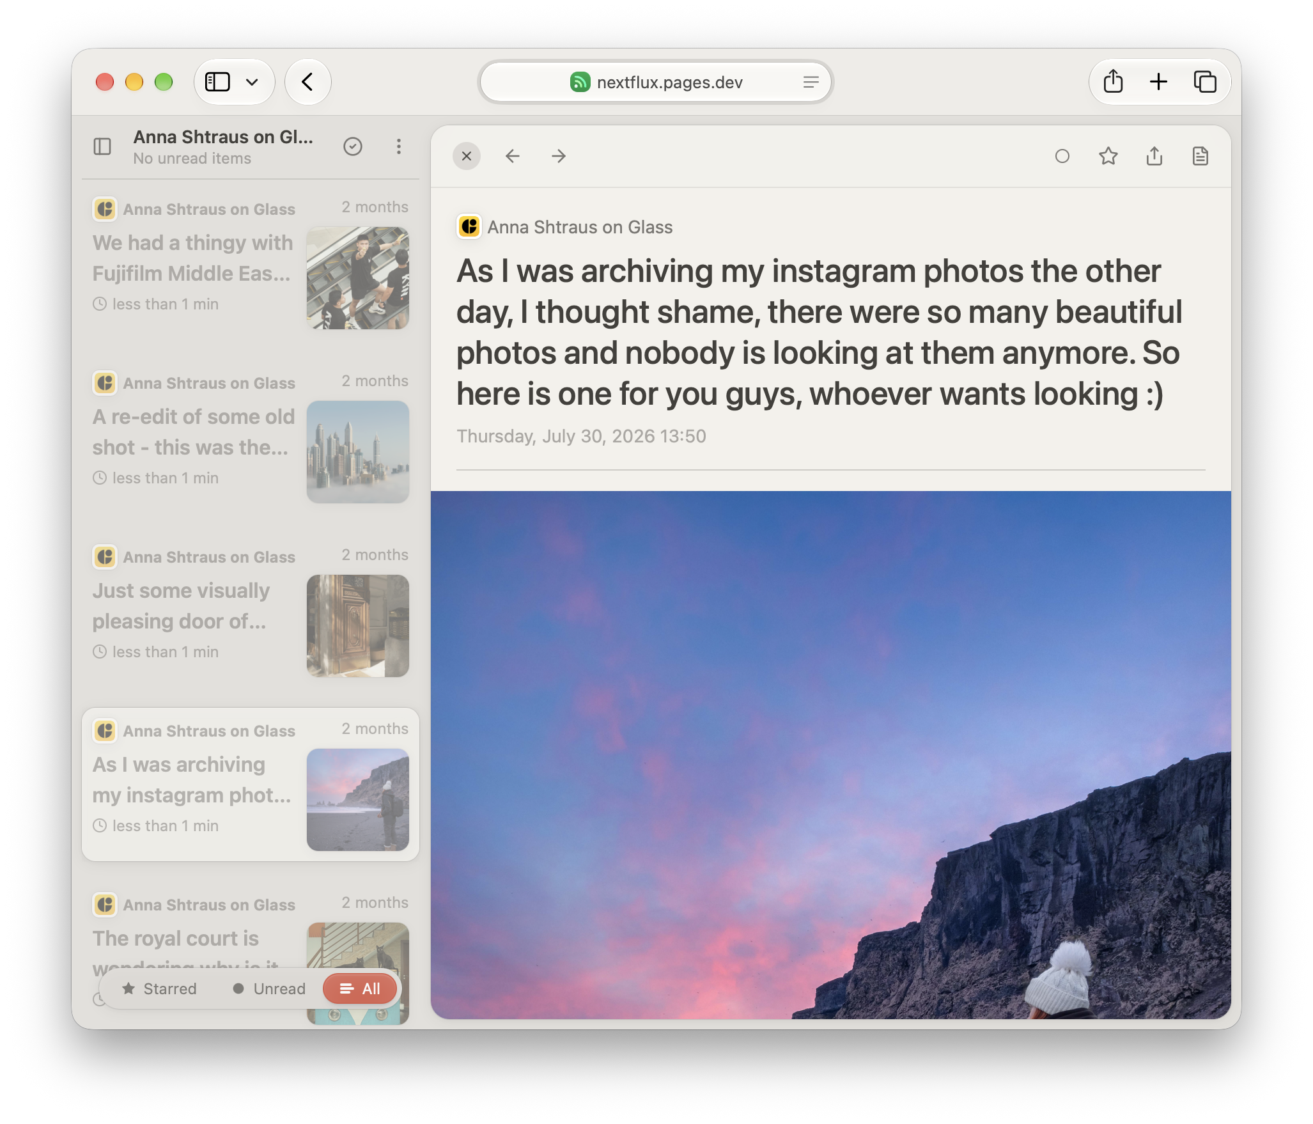This screenshot has height=1124, width=1313.
Task: Click the wooden door thumbnail
Action: point(358,626)
